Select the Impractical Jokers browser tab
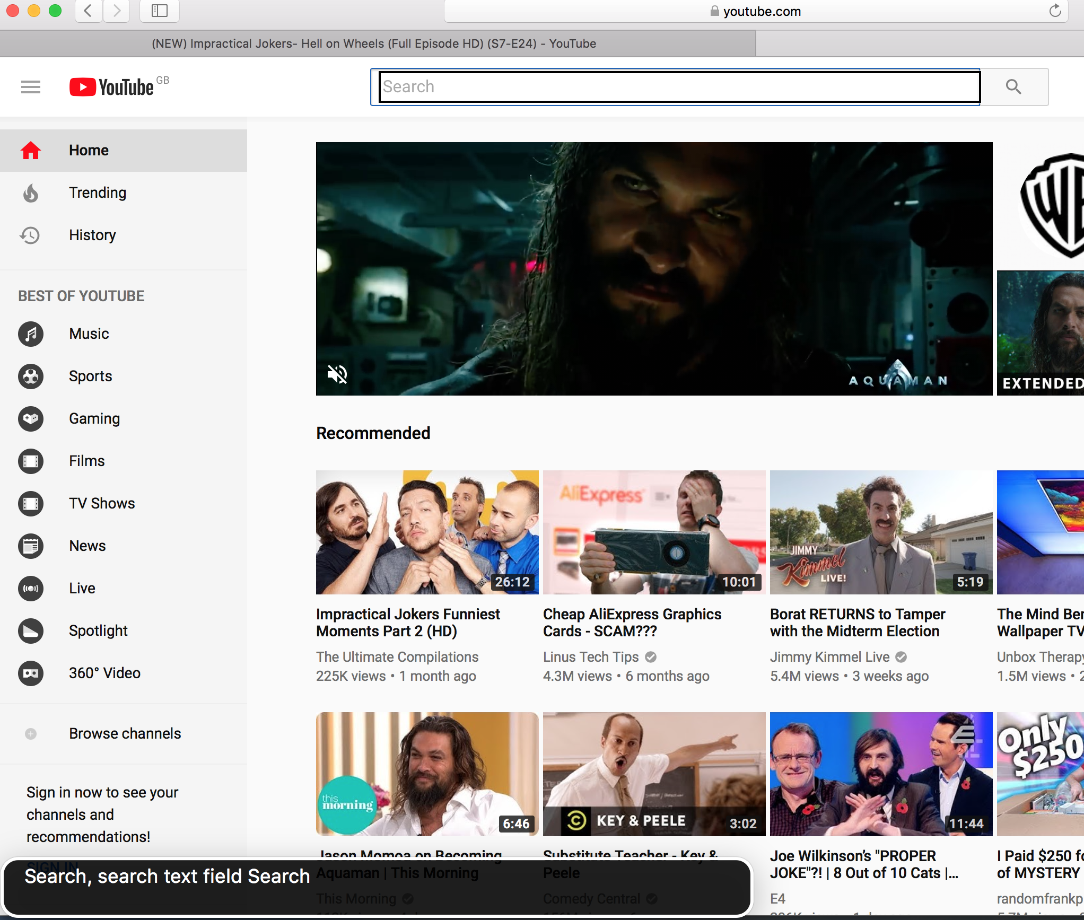 (x=378, y=43)
